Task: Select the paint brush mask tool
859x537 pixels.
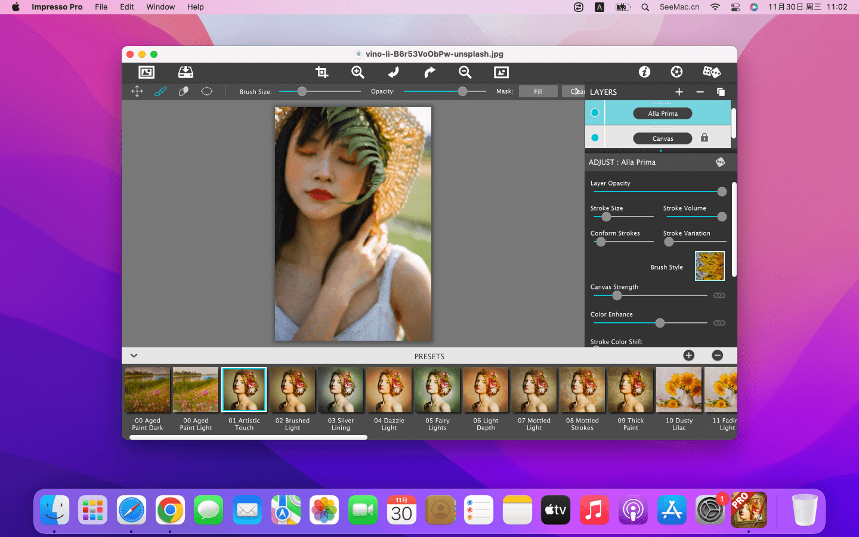Action: 160,91
